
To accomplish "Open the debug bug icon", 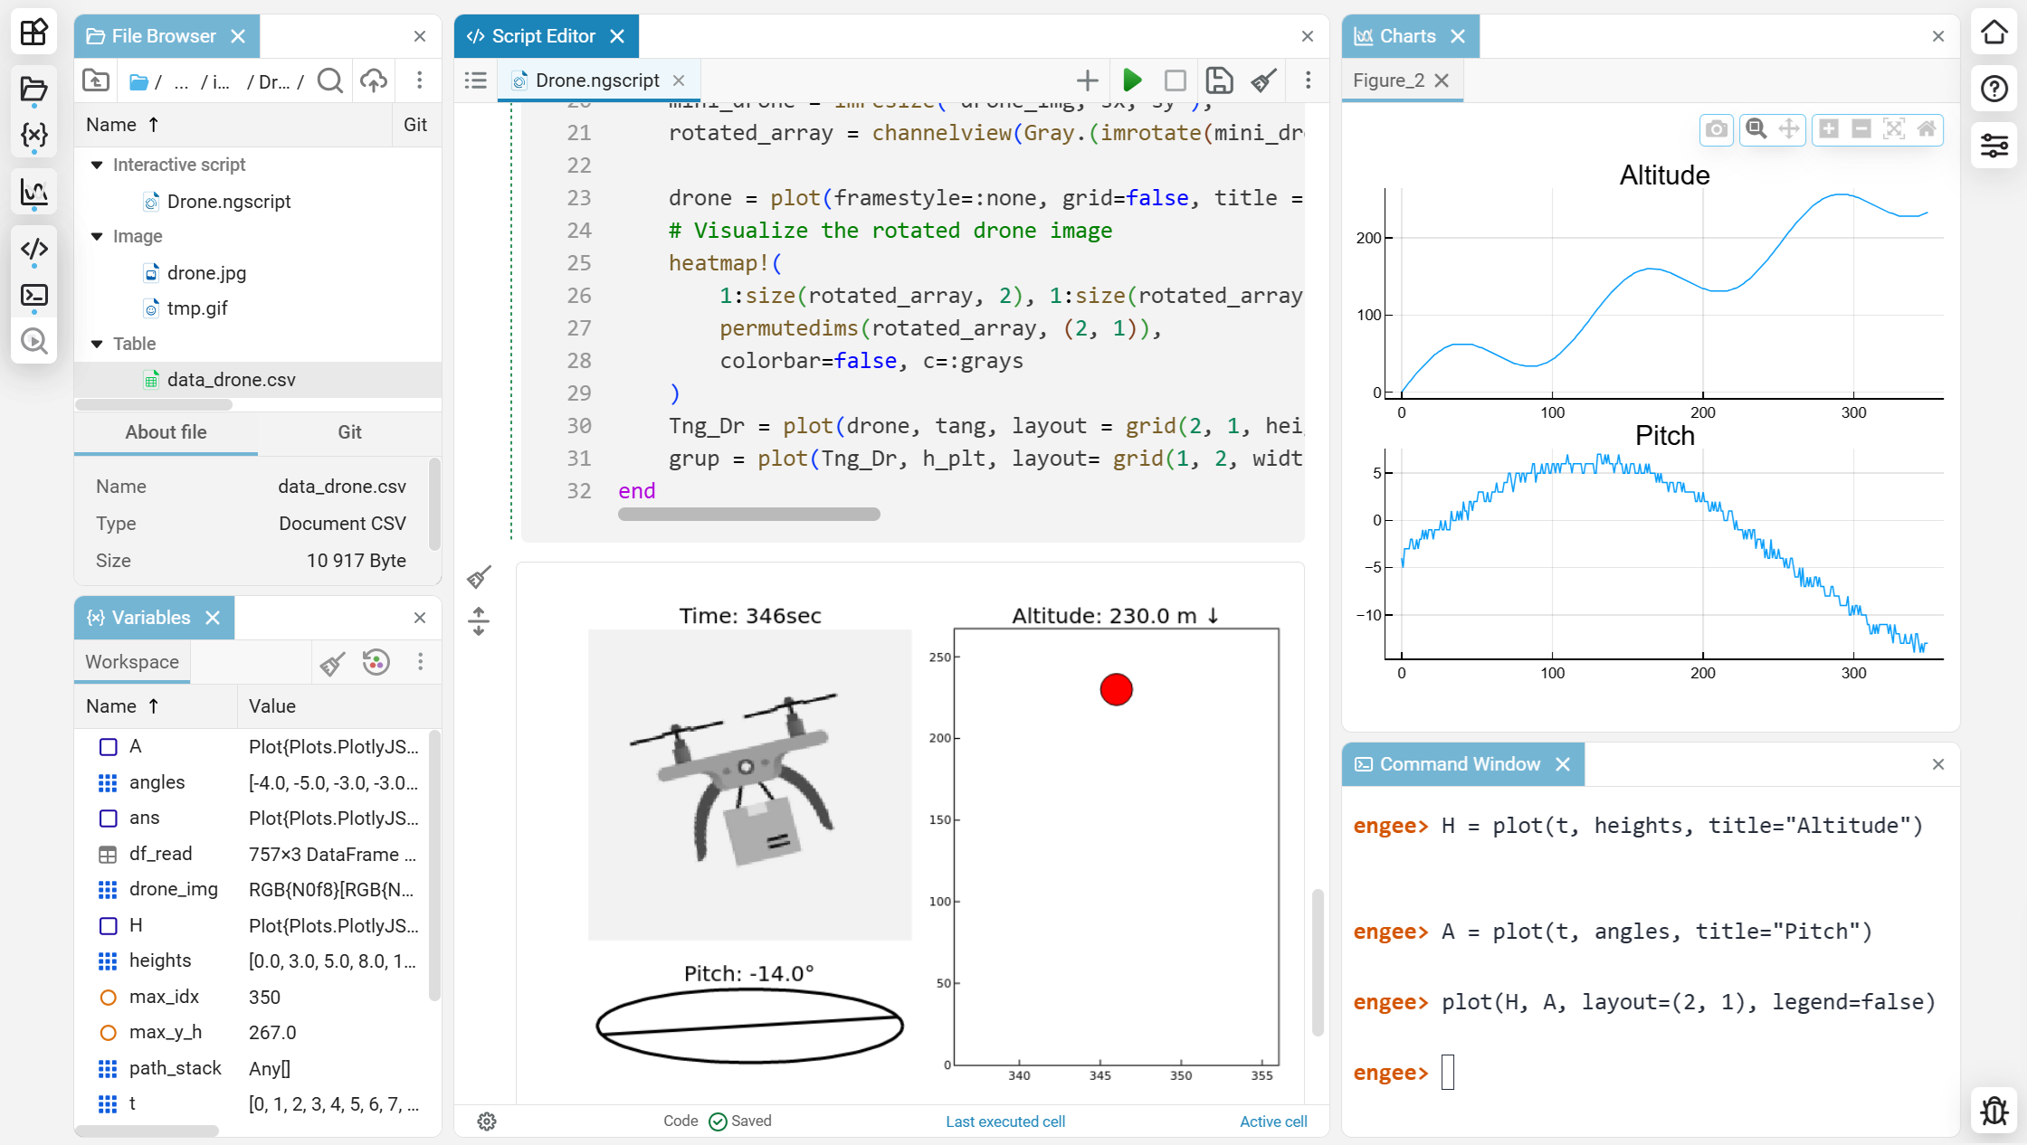I will pyautogui.click(x=1994, y=1111).
